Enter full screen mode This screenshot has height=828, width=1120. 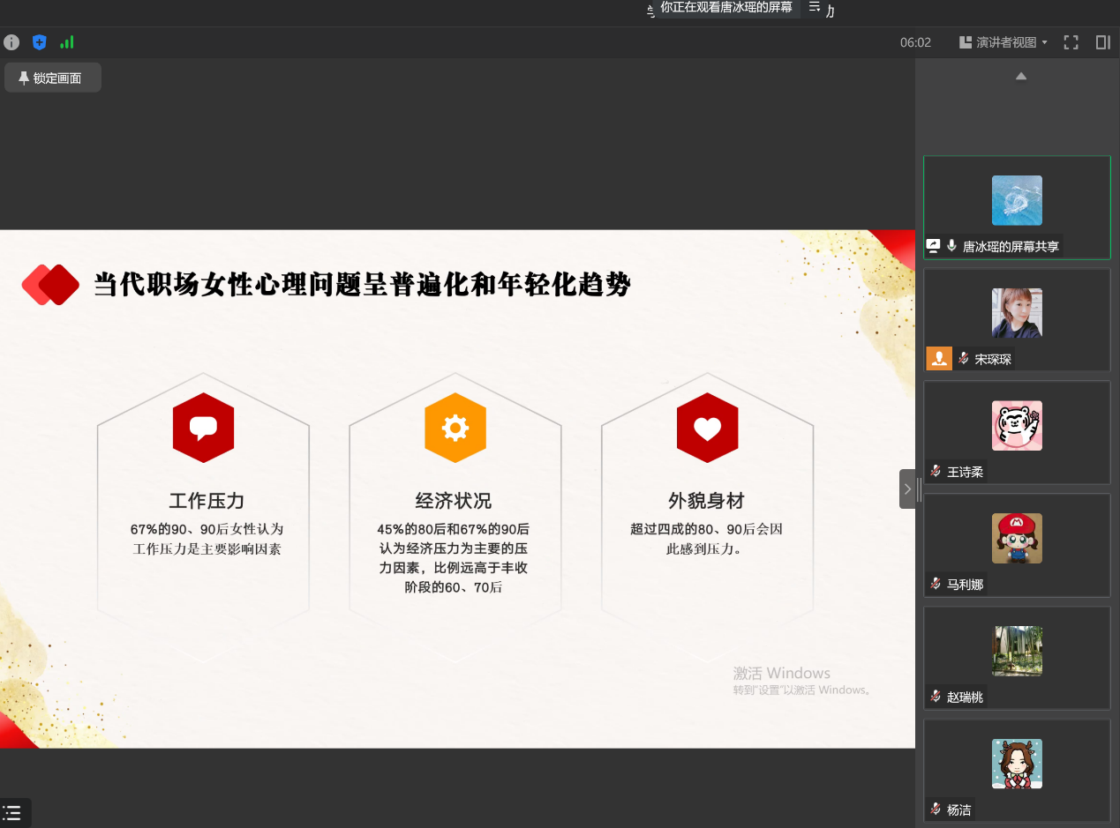pyautogui.click(x=1071, y=42)
